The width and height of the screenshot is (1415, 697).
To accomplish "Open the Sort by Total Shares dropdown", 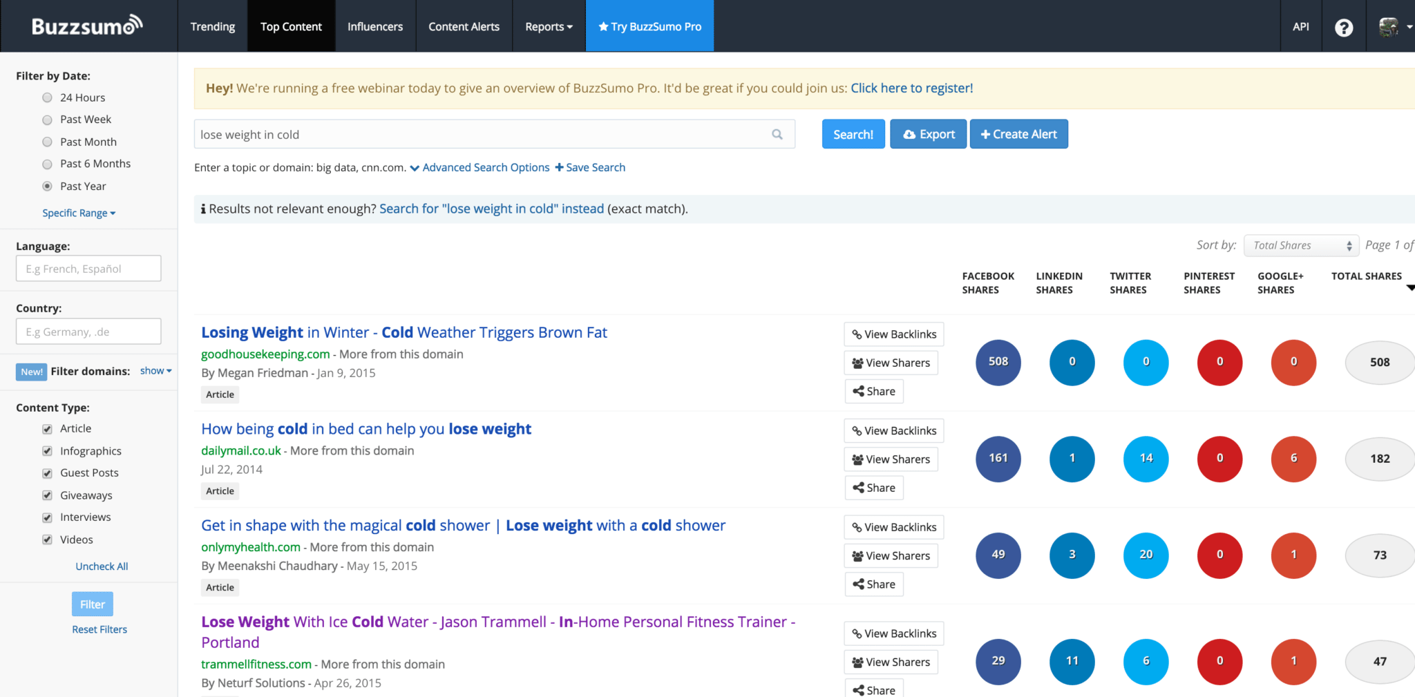I will pyautogui.click(x=1302, y=245).
